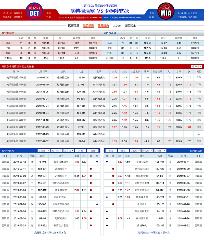Image resolution: width=204 pixels, height=239 pixels.
Task: Click 初奖 button in Heat panel
Action: [x=111, y=151]
